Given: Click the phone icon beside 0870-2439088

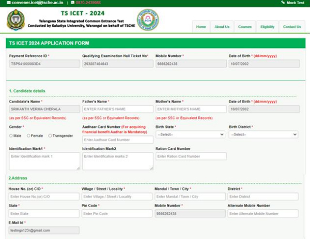Looking at the screenshot, I should (x=73, y=3).
